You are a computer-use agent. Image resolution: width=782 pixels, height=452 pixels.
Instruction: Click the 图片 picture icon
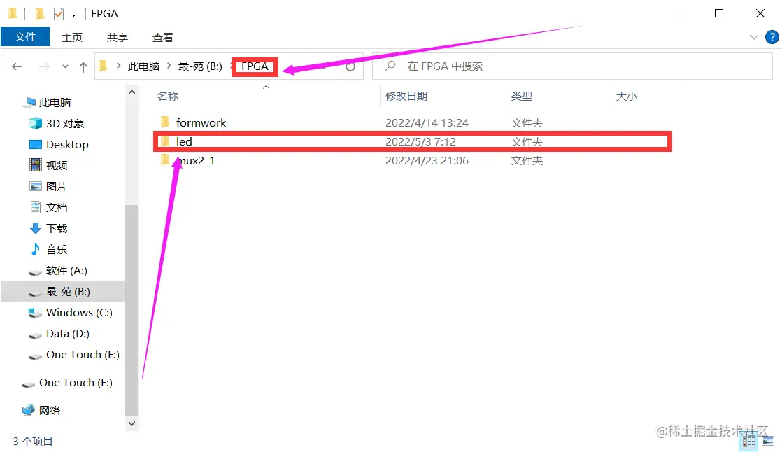click(36, 186)
